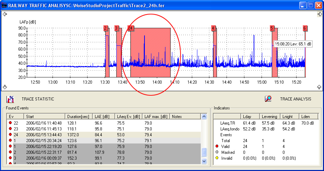Click the yellow Invalid indicator dot
Viewport: 324px width, 171px height.
pyautogui.click(x=217, y=158)
